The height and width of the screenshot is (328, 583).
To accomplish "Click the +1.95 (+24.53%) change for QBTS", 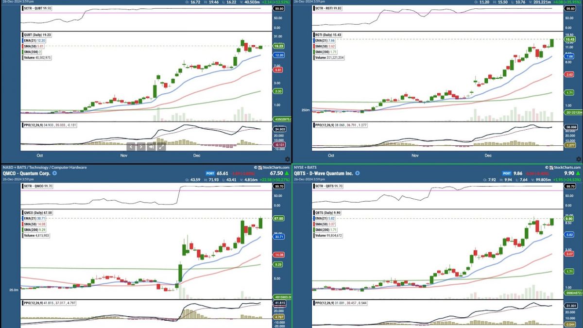I will click(x=567, y=179).
